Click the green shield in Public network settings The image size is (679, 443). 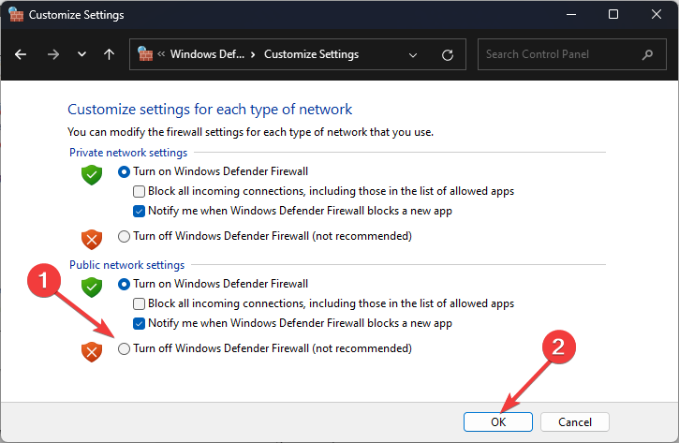pos(92,288)
